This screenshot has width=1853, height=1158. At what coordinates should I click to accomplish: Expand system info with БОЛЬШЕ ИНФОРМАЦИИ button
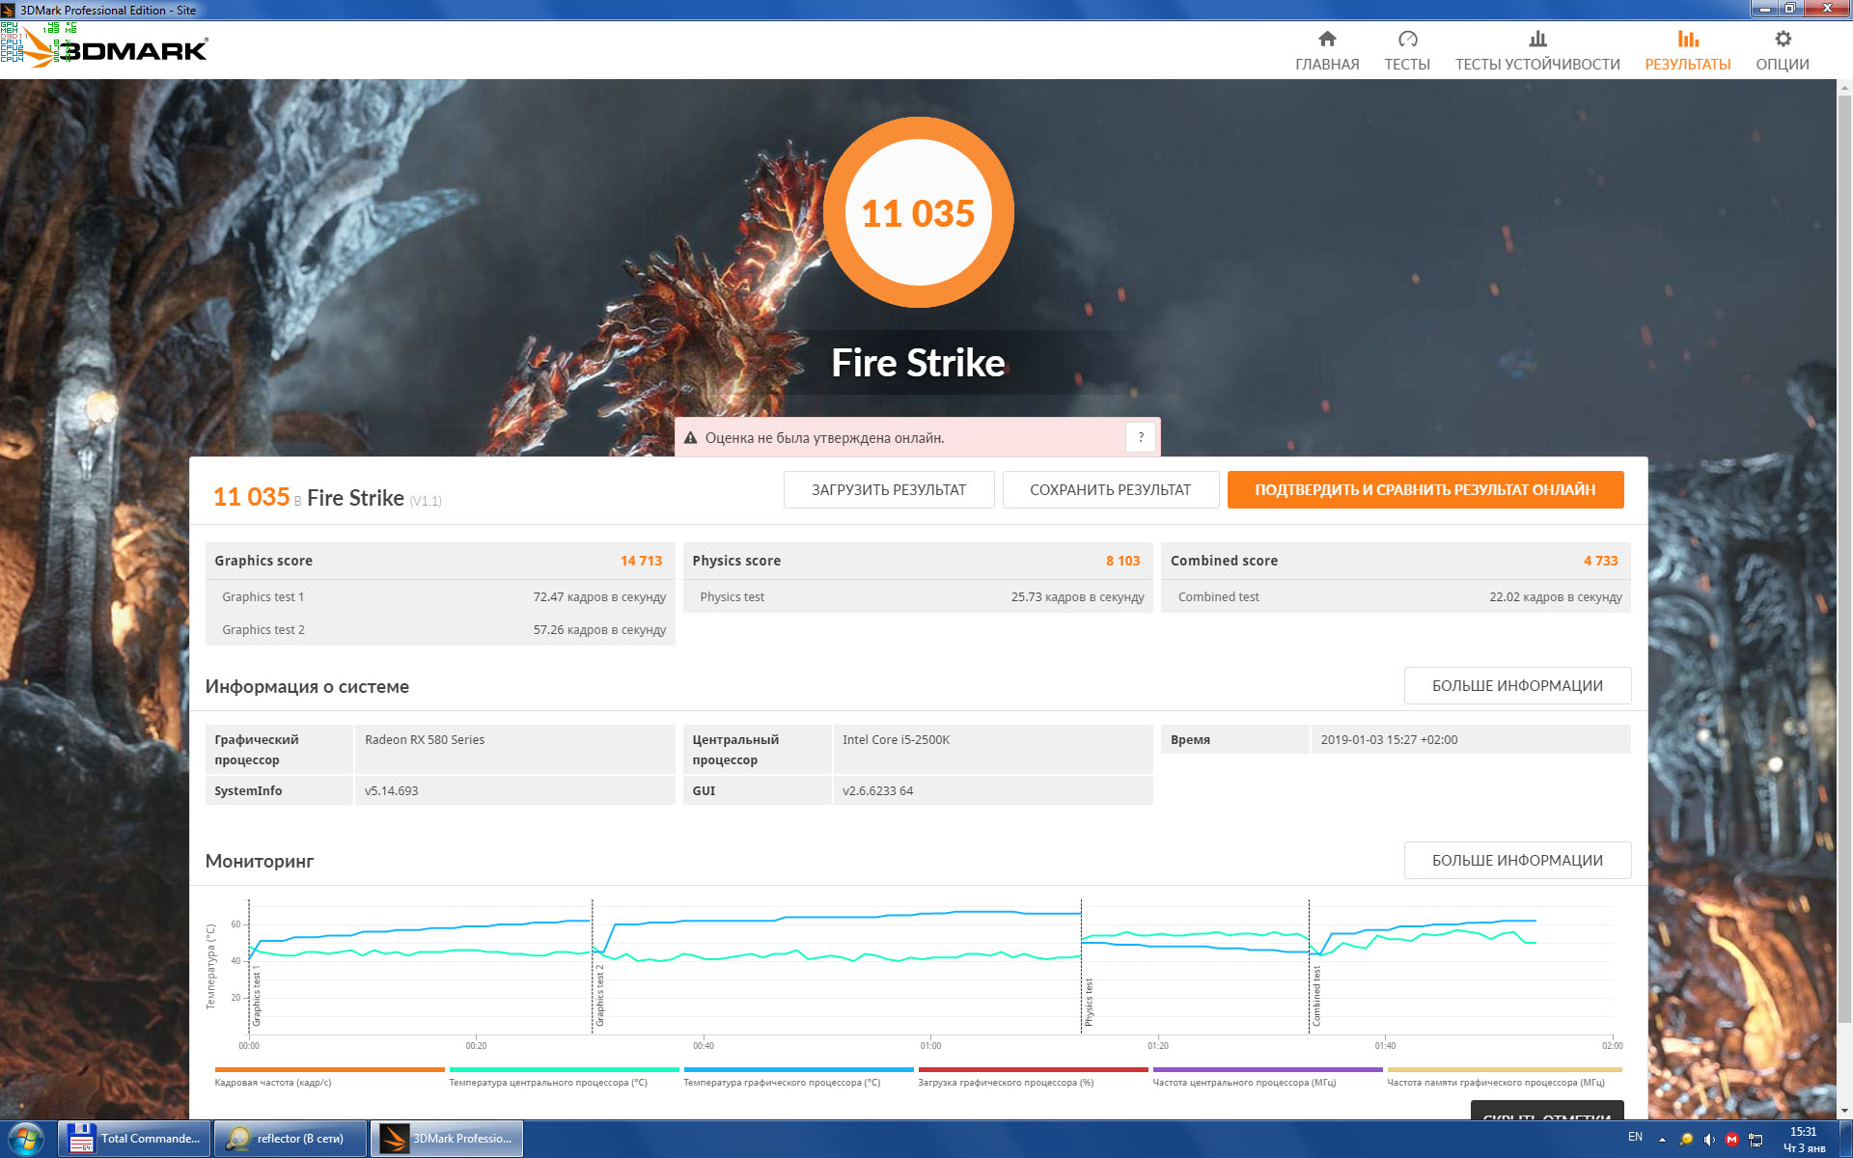tap(1516, 685)
